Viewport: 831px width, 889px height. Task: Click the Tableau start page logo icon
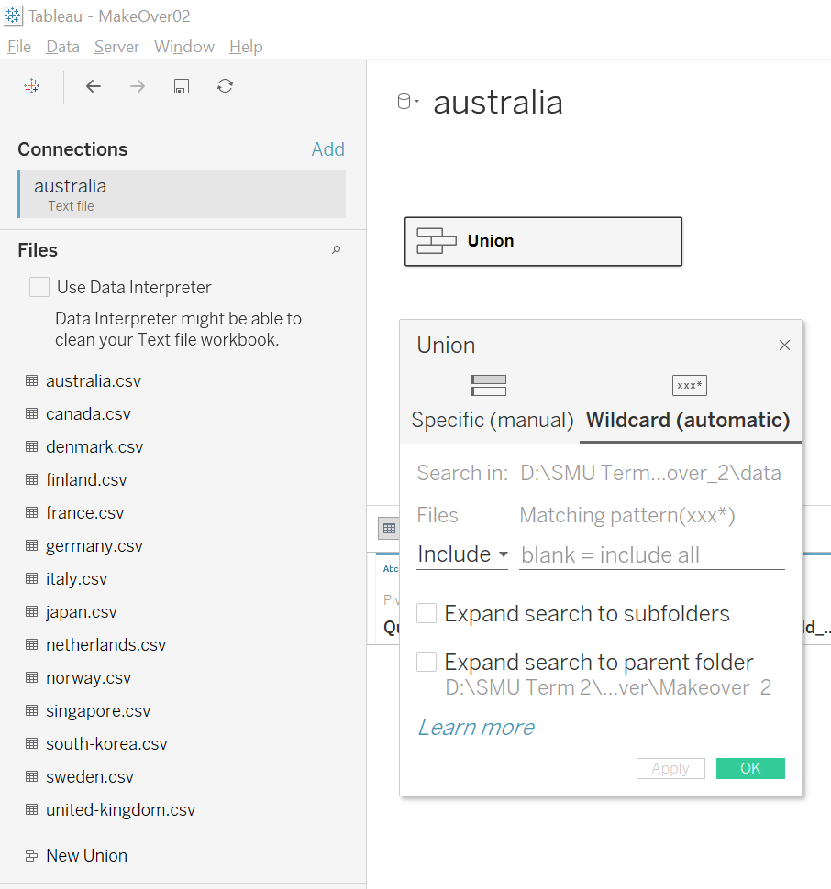[32, 86]
